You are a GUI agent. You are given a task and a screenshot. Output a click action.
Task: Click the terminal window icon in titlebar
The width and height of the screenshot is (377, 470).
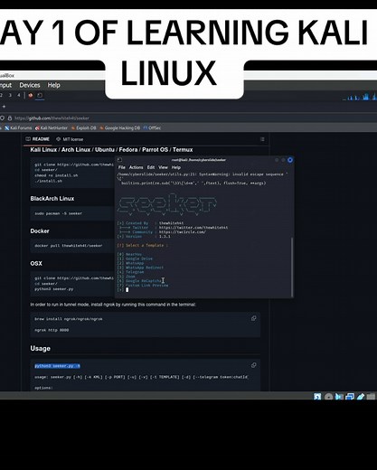point(119,160)
